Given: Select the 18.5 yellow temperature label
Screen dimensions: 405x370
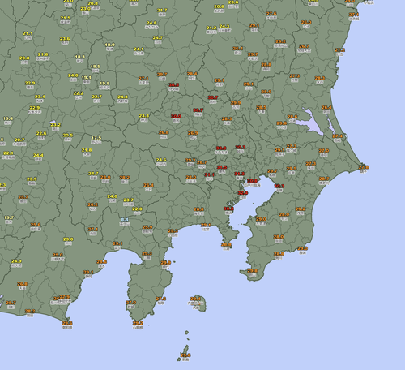Looking at the screenshot, I should click(x=96, y=67).
